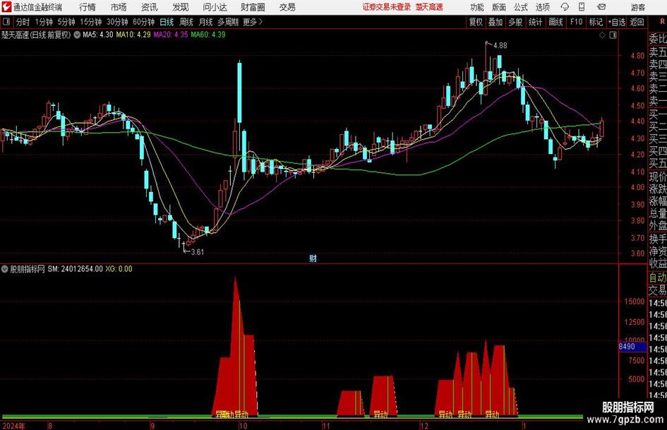
Task: Add stock via +自选 button
Action: click(x=616, y=22)
